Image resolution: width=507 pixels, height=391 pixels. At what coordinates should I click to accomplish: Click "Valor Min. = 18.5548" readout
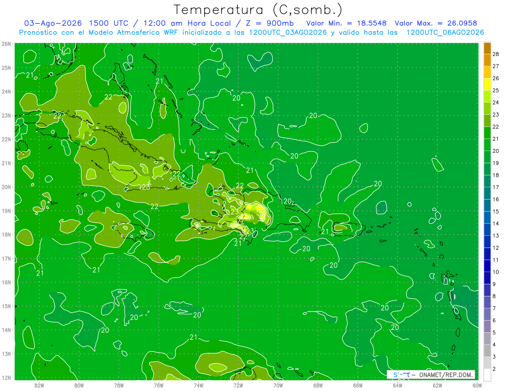346,23
